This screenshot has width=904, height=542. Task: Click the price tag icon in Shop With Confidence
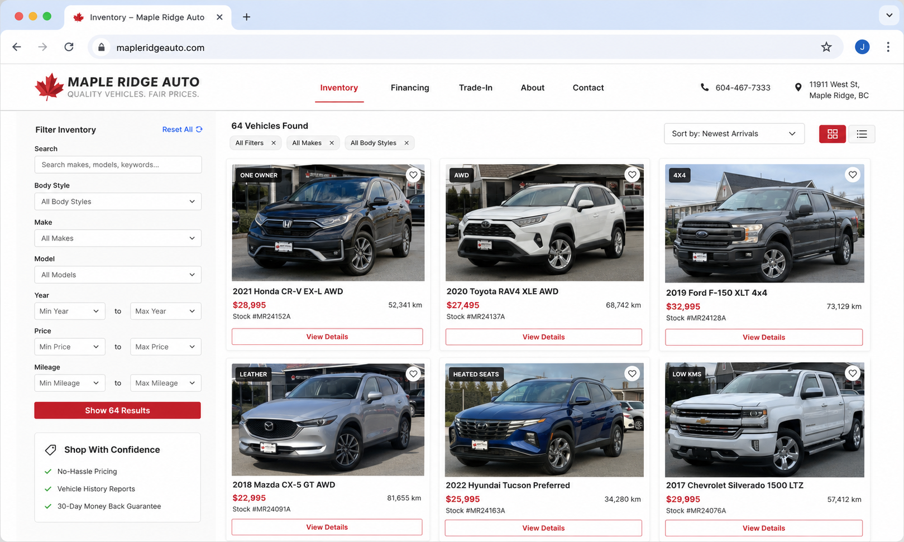[x=50, y=449]
